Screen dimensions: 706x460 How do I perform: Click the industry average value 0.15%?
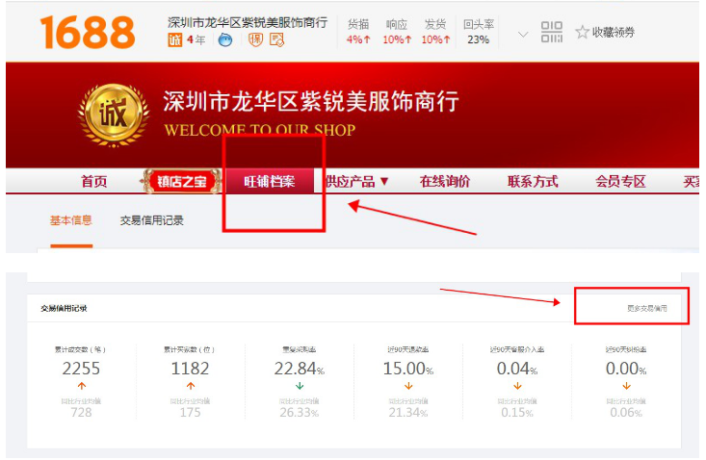(517, 412)
